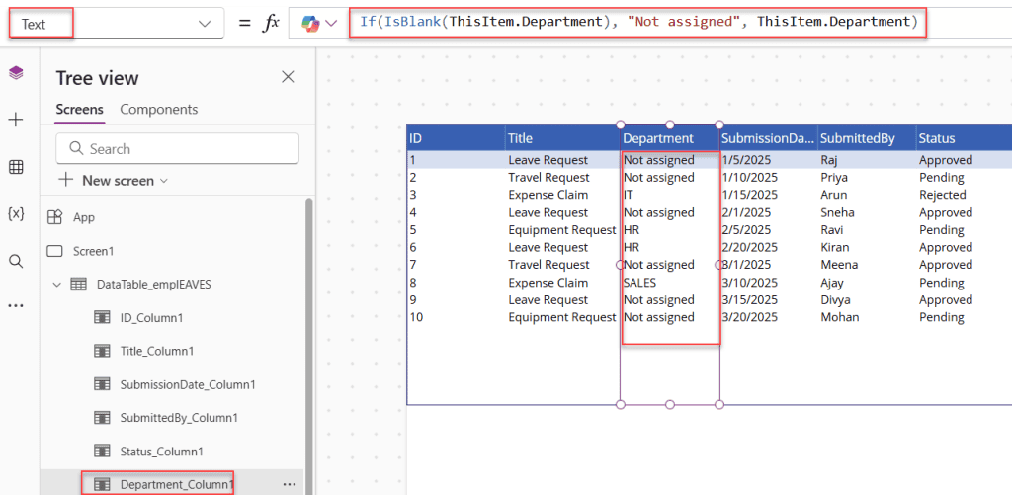Viewport: 1012px width, 495px height.
Task: Open the Copilot formula assistant icon
Action: (x=310, y=23)
